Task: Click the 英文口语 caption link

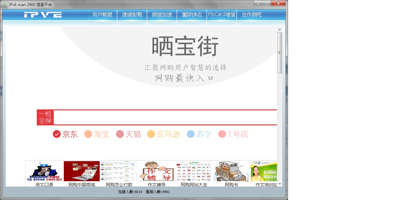Action: point(44,185)
